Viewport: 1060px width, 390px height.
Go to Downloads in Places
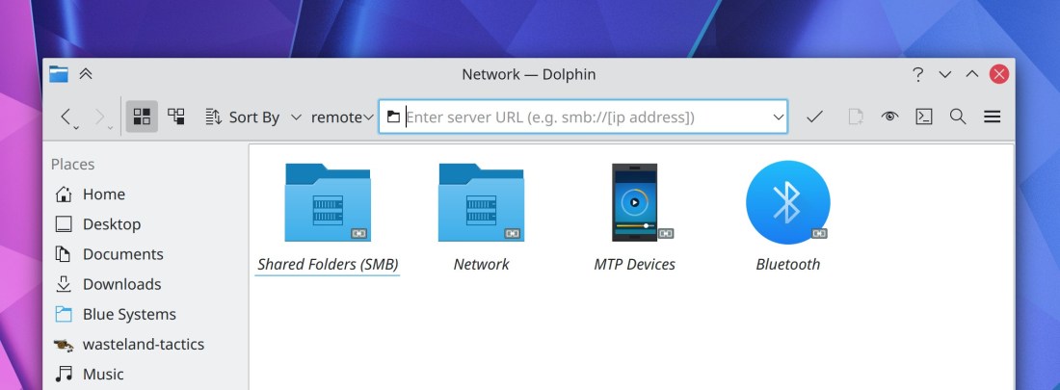(x=121, y=284)
